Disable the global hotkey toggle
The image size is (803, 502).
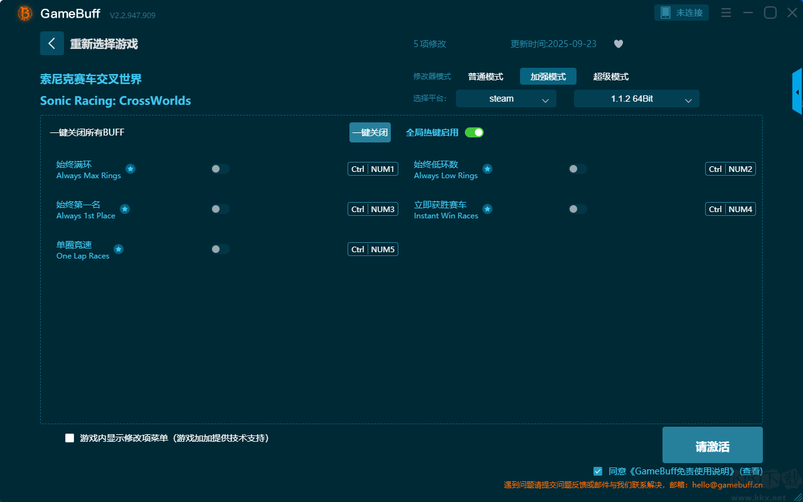pyautogui.click(x=474, y=132)
